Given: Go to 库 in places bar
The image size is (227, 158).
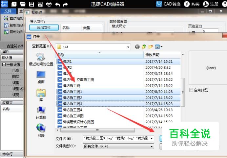Looking at the screenshot, I should (41, 95).
